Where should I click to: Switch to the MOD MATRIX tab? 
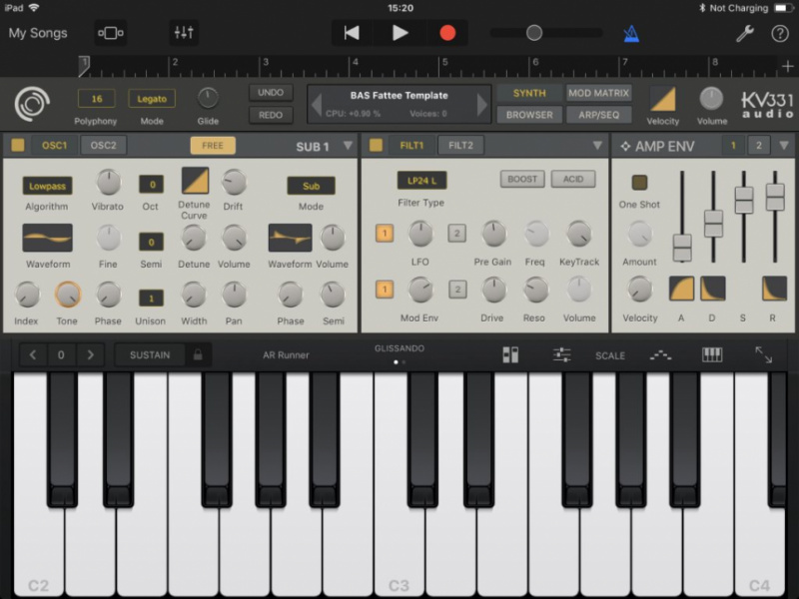598,92
